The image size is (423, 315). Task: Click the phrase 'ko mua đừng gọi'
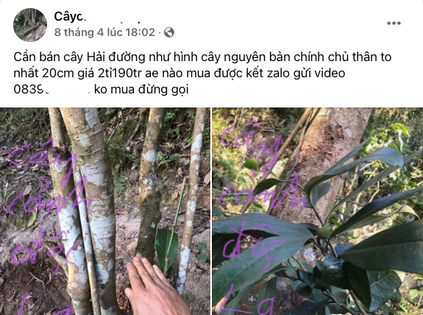click(141, 90)
